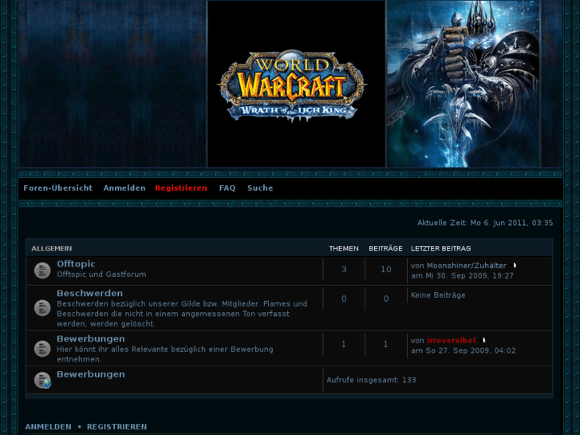Open the Bewerbungen link showing Aufrufe insgesamt
The width and height of the screenshot is (580, 435).
click(91, 374)
